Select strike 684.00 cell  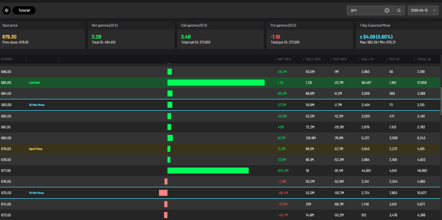pos(6,94)
